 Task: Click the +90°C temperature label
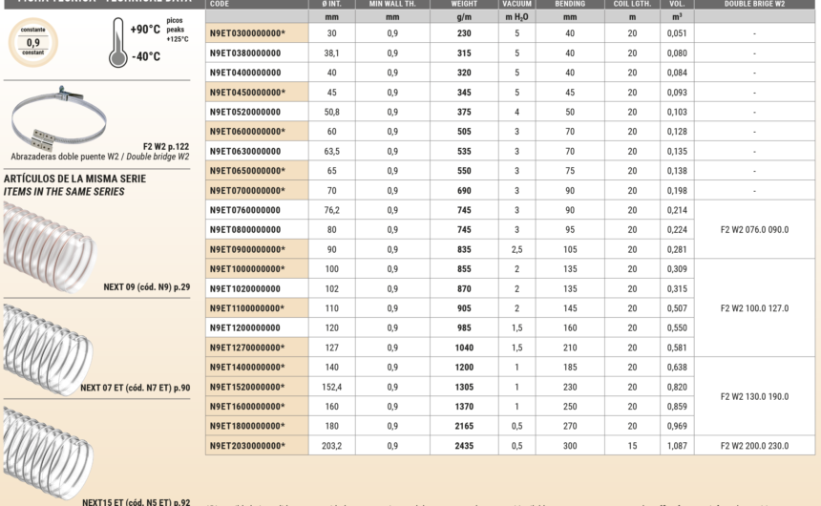143,30
